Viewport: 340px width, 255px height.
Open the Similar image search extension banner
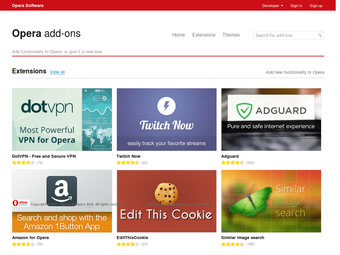tap(271, 201)
